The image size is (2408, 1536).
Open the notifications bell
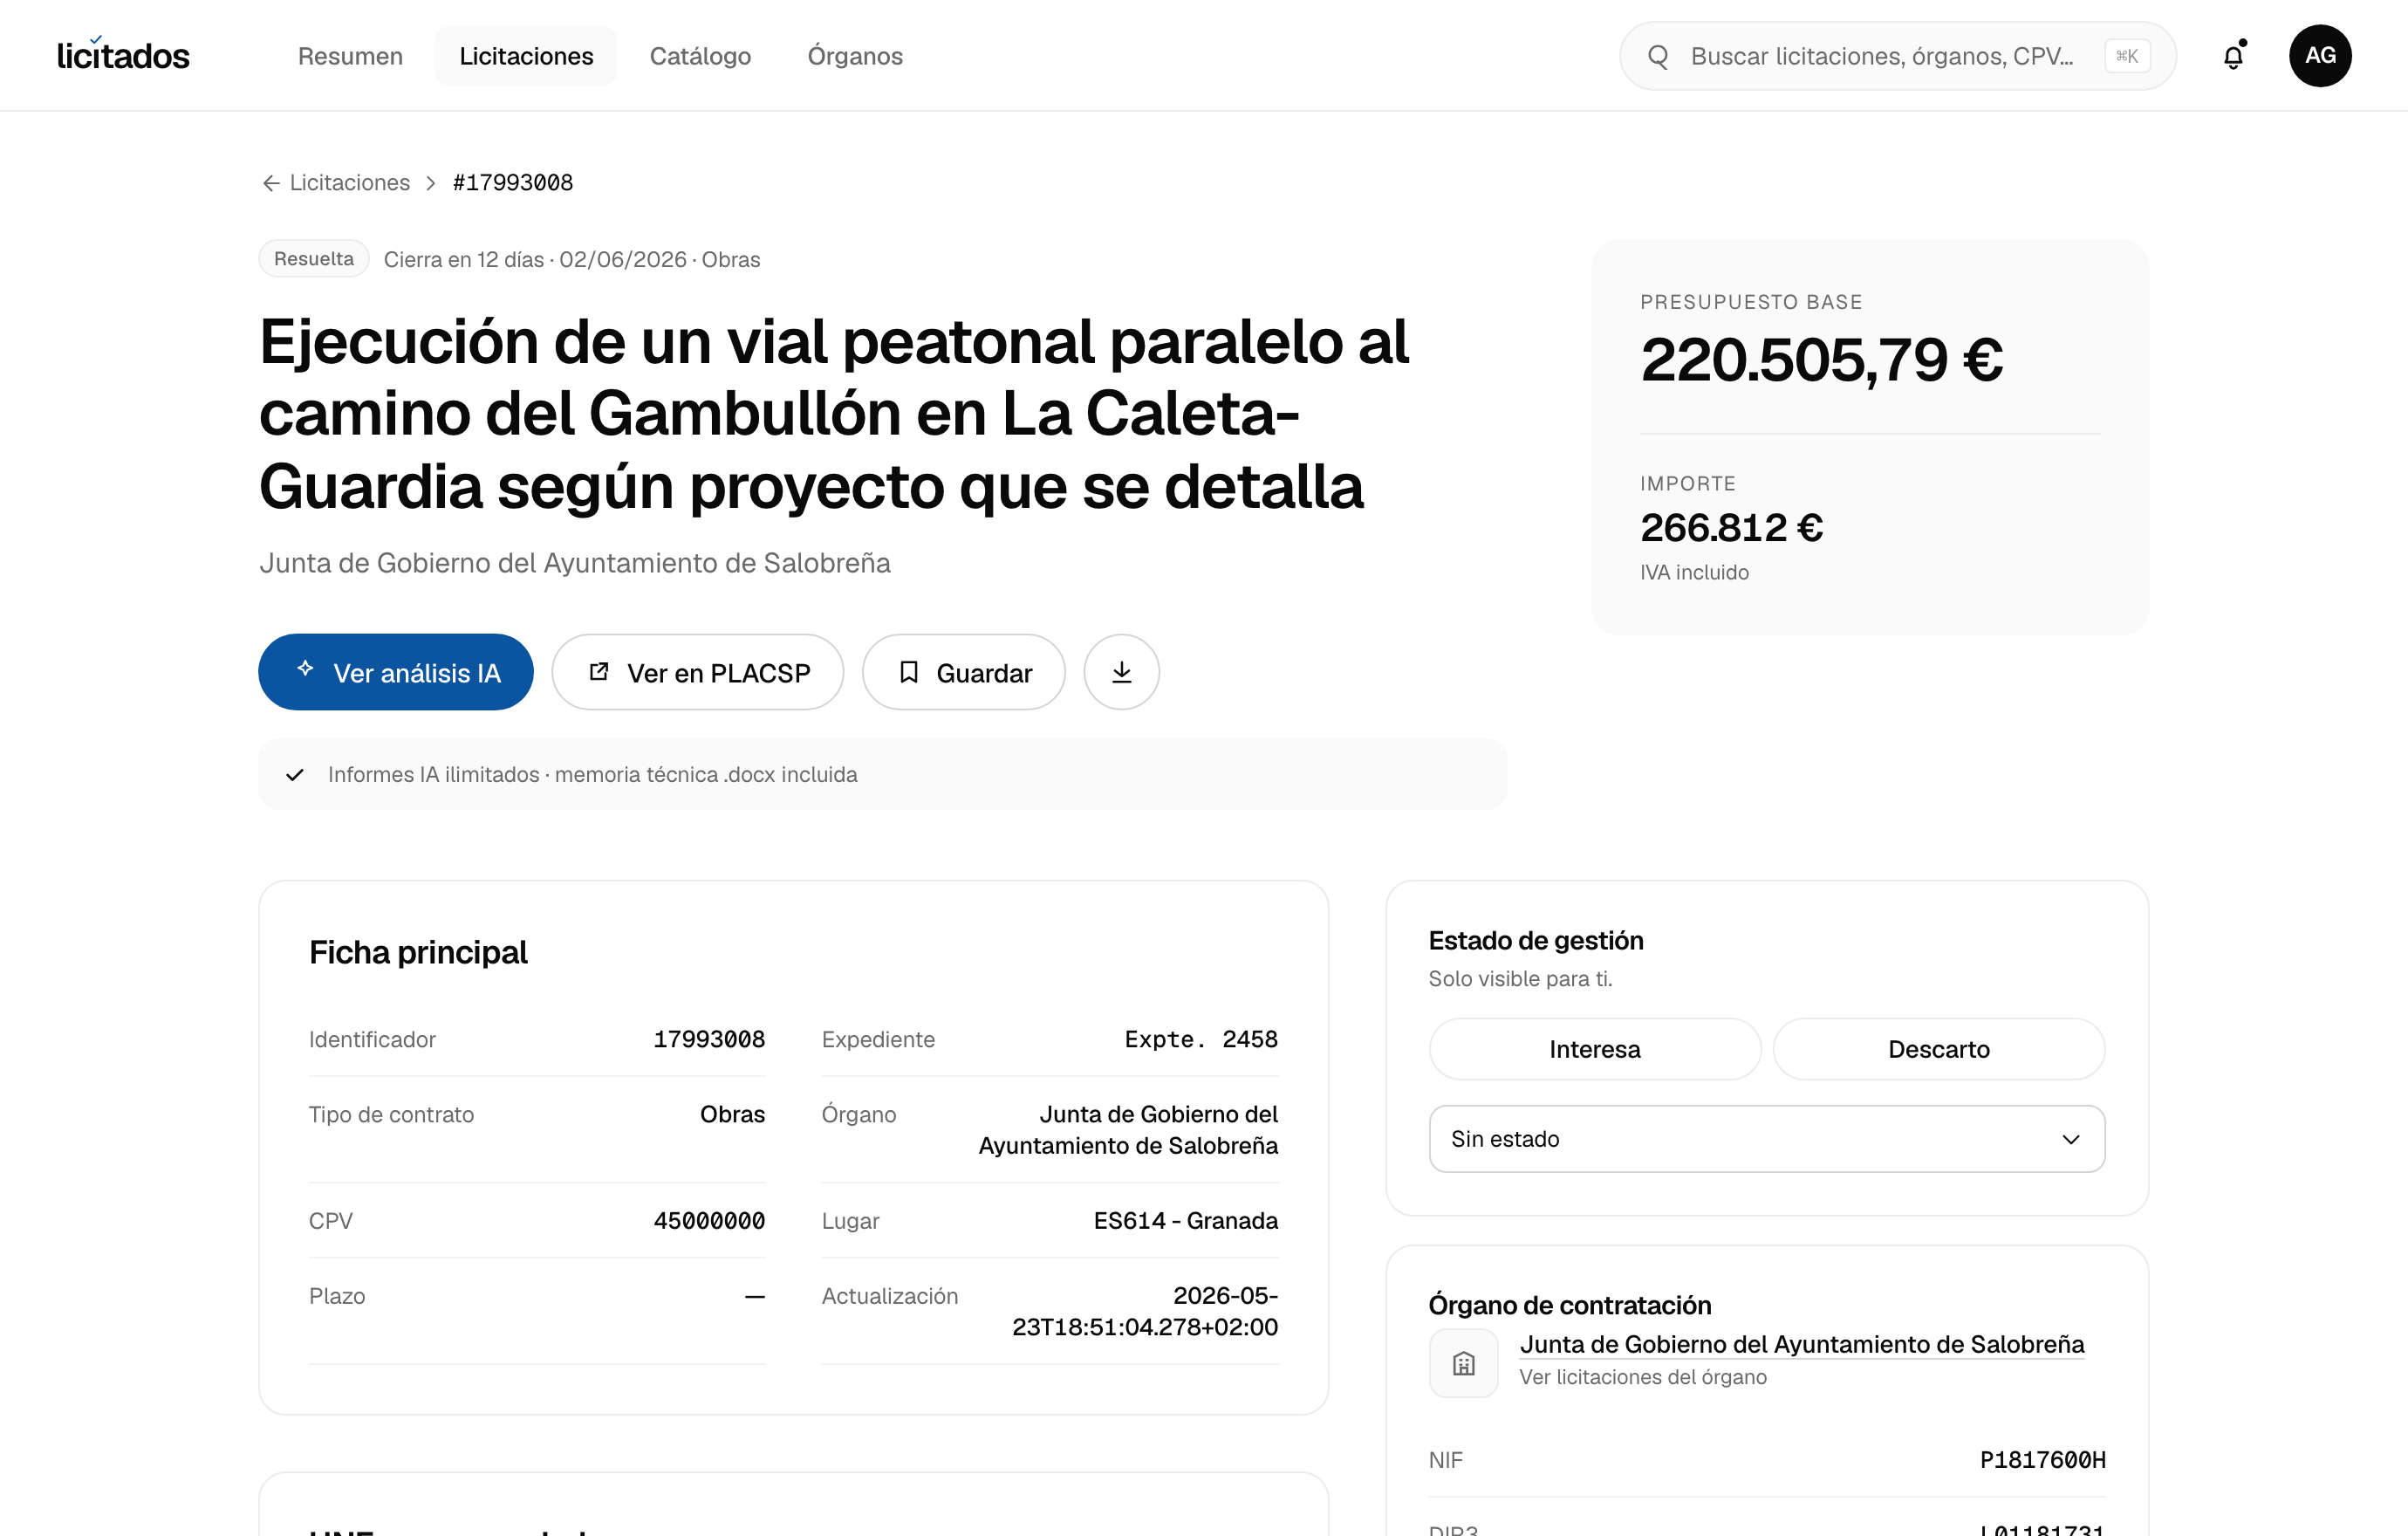pyautogui.click(x=2233, y=56)
